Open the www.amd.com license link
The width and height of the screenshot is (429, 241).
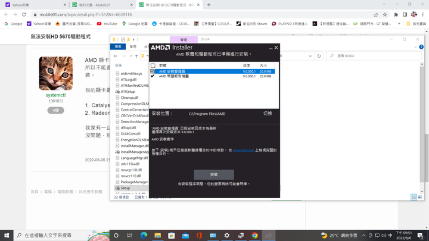point(243,150)
